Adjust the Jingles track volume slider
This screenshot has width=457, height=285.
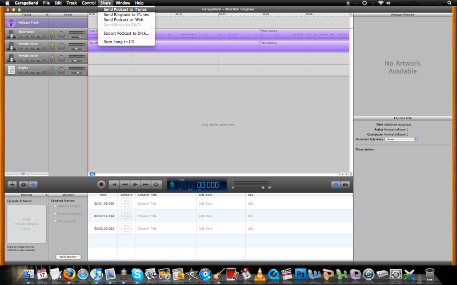77,73
